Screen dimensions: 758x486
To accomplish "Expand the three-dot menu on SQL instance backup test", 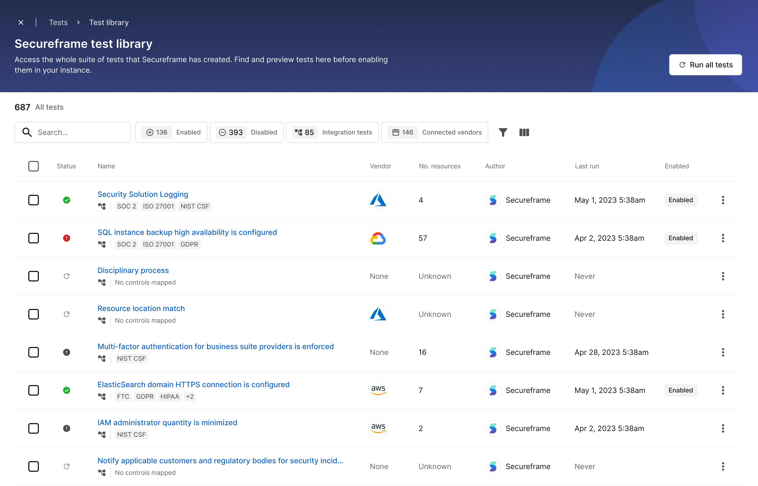I will pos(723,238).
